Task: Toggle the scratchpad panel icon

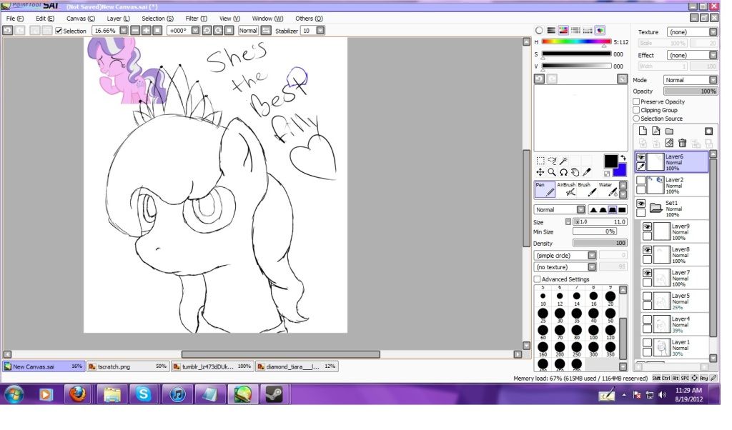Action: click(600, 30)
